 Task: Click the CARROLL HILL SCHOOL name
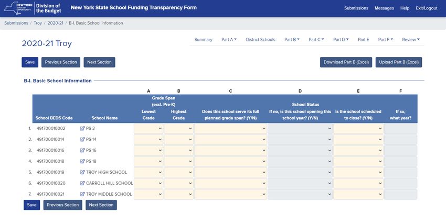[110, 183]
